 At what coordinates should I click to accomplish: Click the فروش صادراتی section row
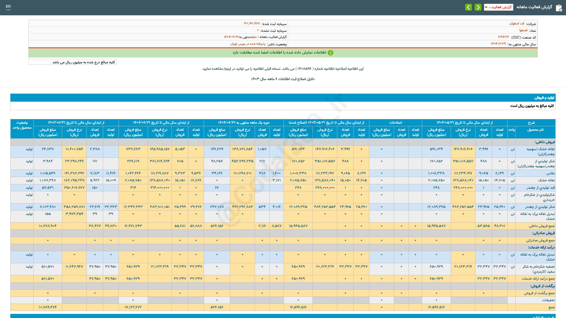[x=543, y=233]
